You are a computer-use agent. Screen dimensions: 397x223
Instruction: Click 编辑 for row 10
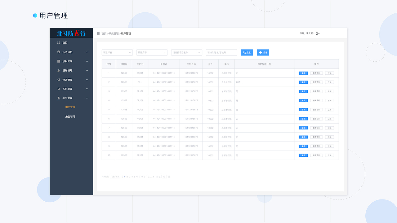pyautogui.click(x=303, y=155)
